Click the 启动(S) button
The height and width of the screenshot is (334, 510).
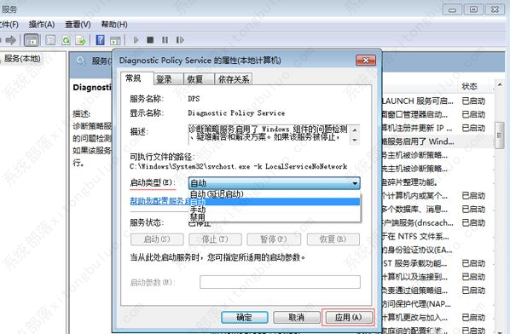157,239
